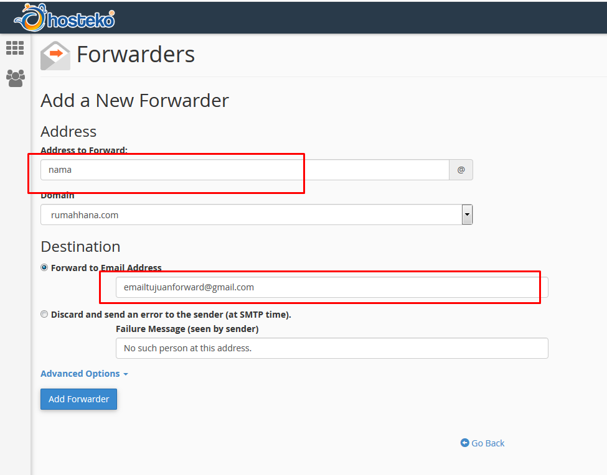Click the rumahhana.com domain select box
Screen dimensions: 607x475
(256, 214)
